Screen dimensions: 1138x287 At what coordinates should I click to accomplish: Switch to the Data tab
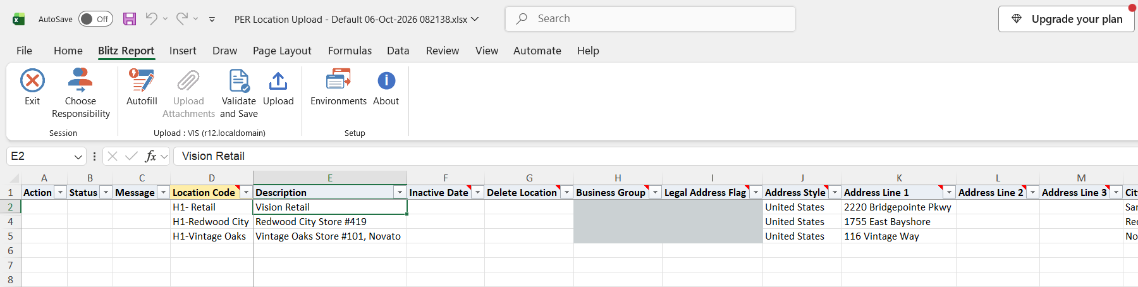coord(398,51)
